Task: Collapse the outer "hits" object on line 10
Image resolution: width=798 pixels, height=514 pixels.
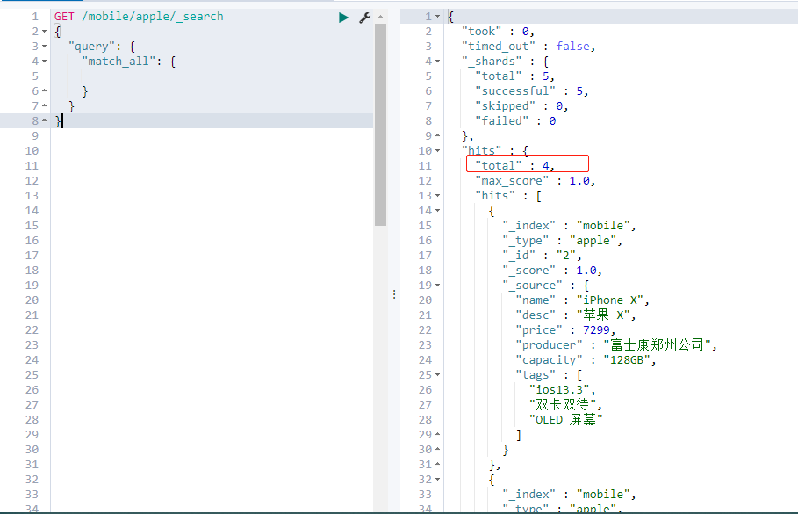Action: [438, 151]
